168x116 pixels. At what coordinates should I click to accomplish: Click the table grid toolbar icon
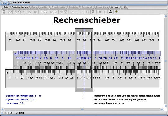point(62,12)
